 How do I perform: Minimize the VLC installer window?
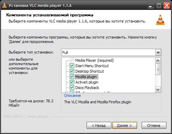pyautogui.click(x=151, y=5)
